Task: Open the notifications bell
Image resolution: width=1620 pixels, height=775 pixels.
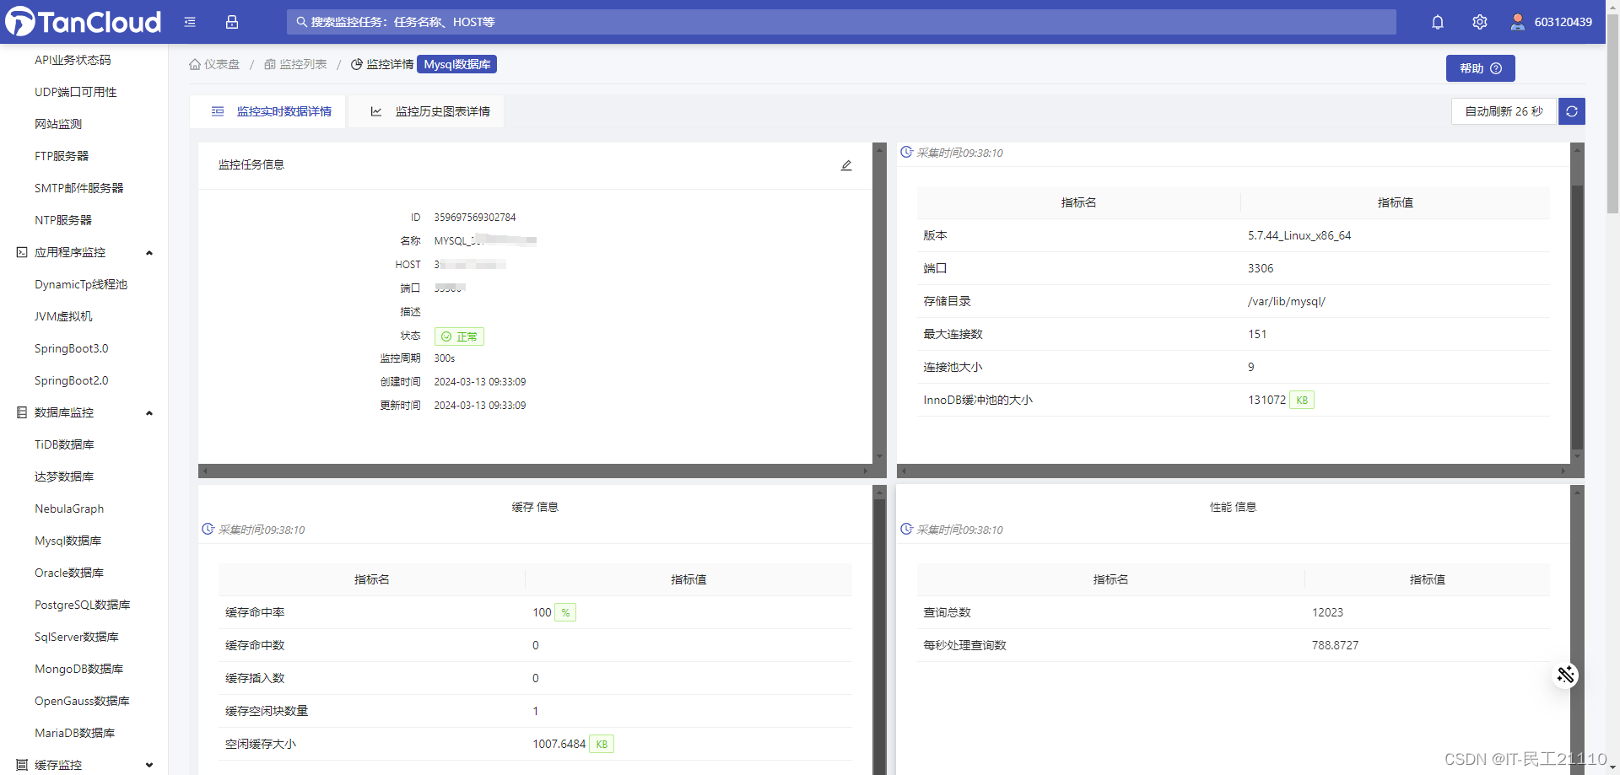Action: pos(1438,22)
